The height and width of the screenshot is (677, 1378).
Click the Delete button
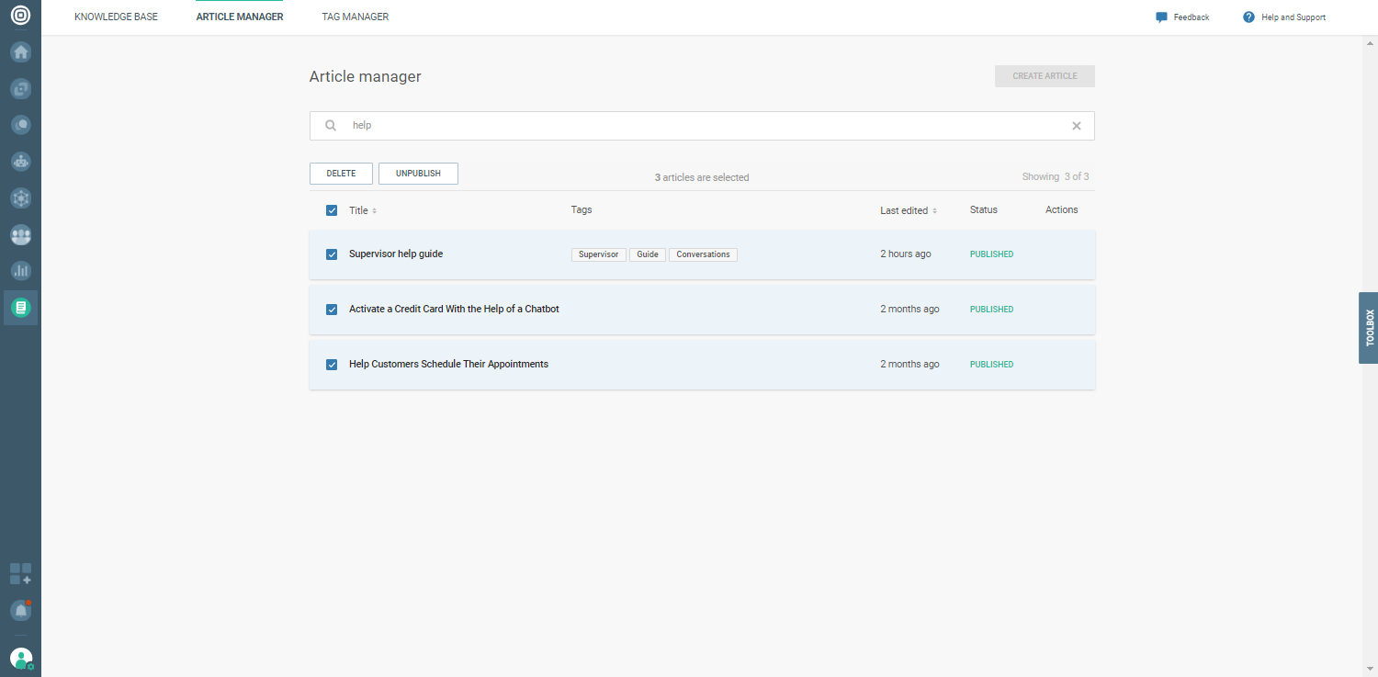(x=341, y=174)
